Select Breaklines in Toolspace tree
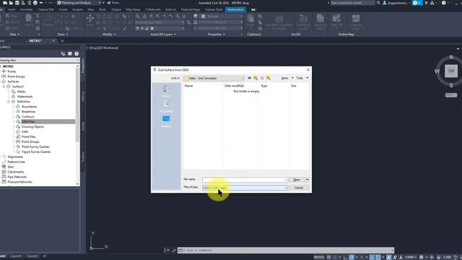The image size is (462, 260). click(29, 111)
